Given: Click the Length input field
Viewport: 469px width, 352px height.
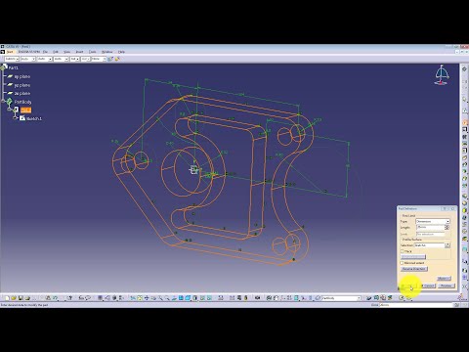Looking at the screenshot, I should 431,227.
